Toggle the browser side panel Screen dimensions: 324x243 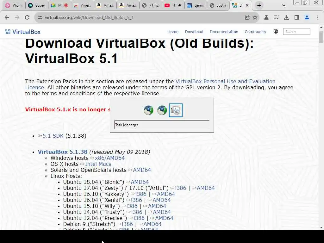point(297,18)
